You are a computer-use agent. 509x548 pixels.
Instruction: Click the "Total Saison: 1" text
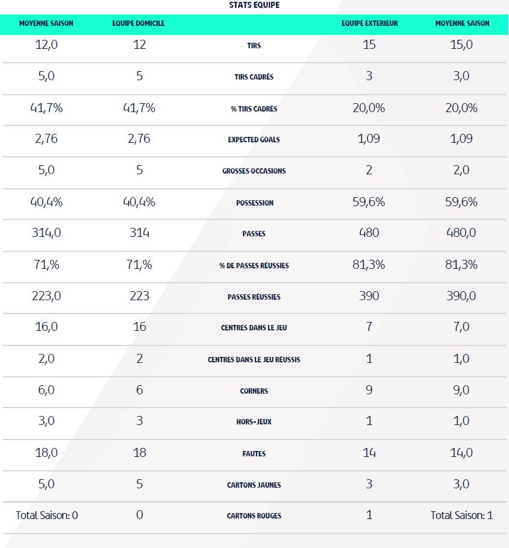tap(461, 515)
